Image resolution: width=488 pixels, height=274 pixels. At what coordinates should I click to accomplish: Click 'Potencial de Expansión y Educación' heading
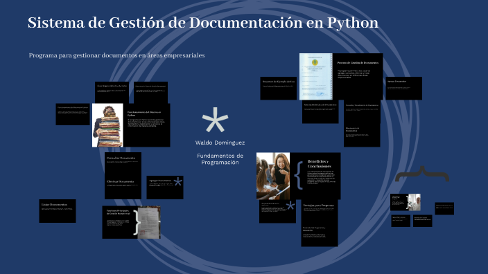[314, 229]
